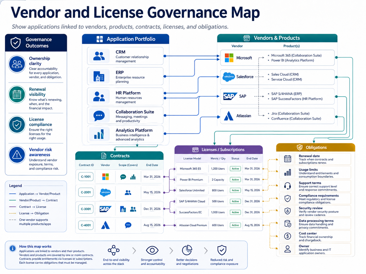The width and height of the screenshot is (366, 274).
Task: Click the chat bubble scope icon in C-4001 row
Action: [128, 225]
